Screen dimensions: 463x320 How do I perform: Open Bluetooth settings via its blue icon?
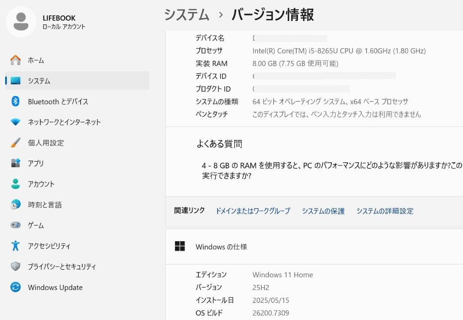point(15,102)
